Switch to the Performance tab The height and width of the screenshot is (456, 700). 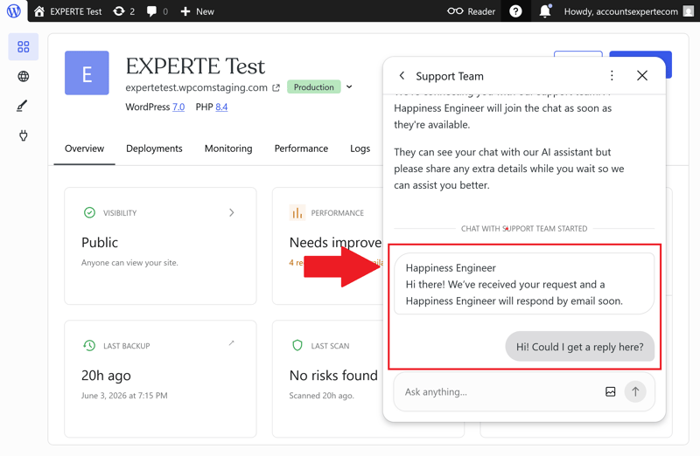point(301,149)
